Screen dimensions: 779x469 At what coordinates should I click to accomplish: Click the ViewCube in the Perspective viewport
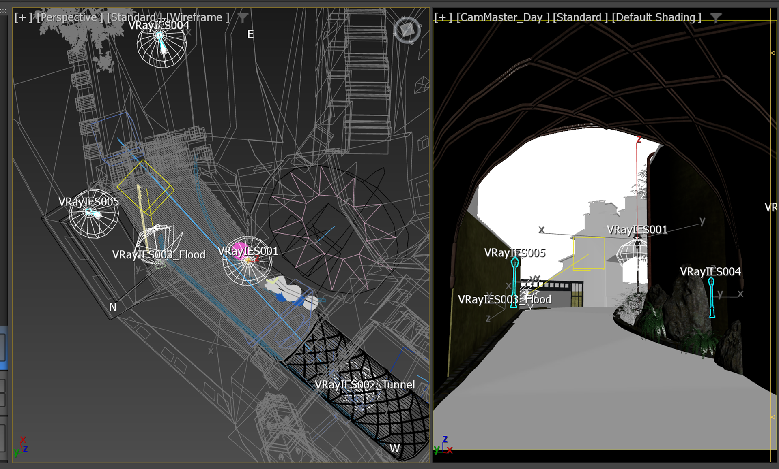(407, 30)
